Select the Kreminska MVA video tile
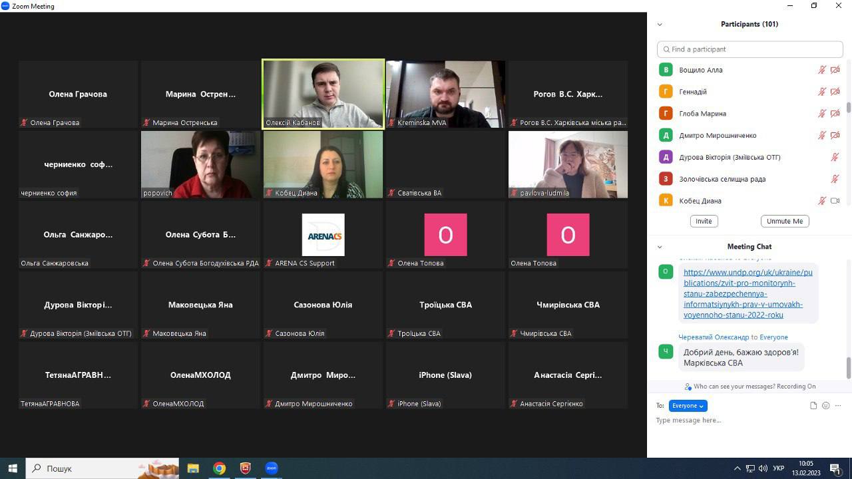Viewport: 852px width, 479px height. click(x=445, y=94)
